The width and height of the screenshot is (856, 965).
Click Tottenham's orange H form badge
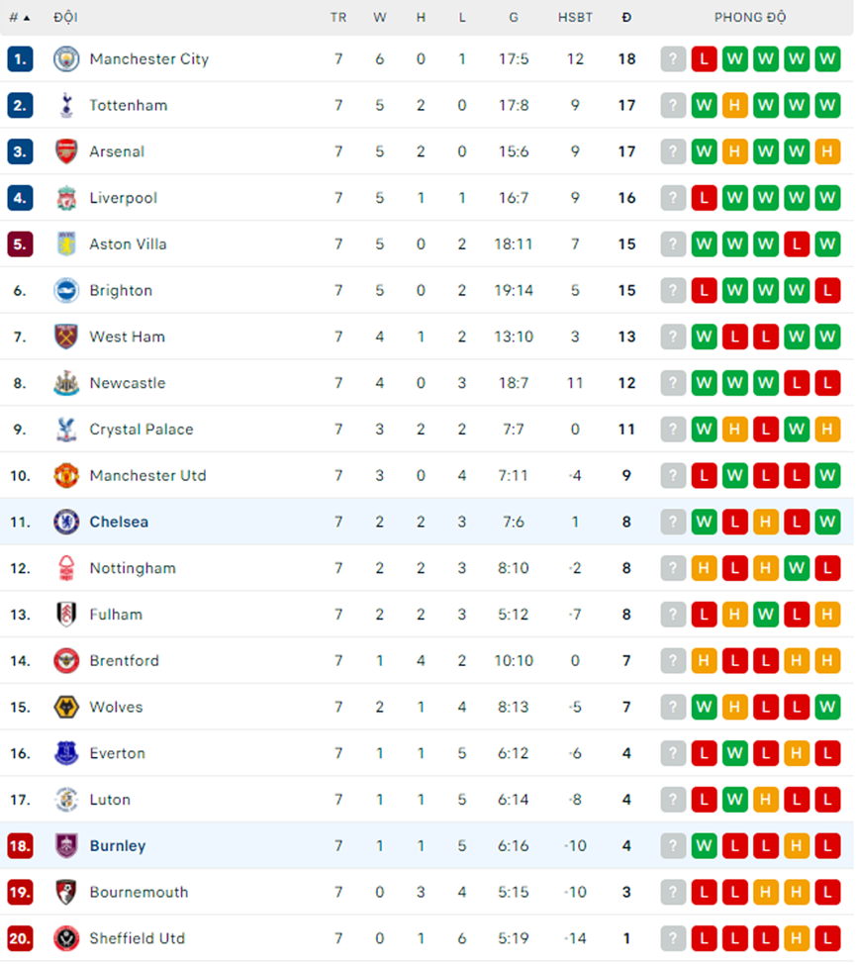pyautogui.click(x=734, y=105)
